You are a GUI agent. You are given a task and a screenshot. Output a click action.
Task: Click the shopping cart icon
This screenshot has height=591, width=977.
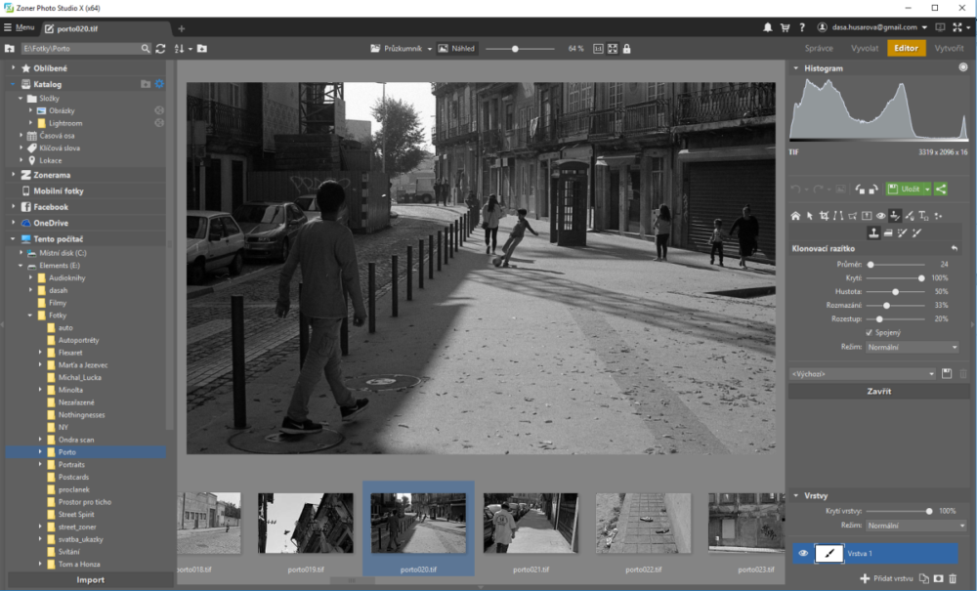pos(784,27)
